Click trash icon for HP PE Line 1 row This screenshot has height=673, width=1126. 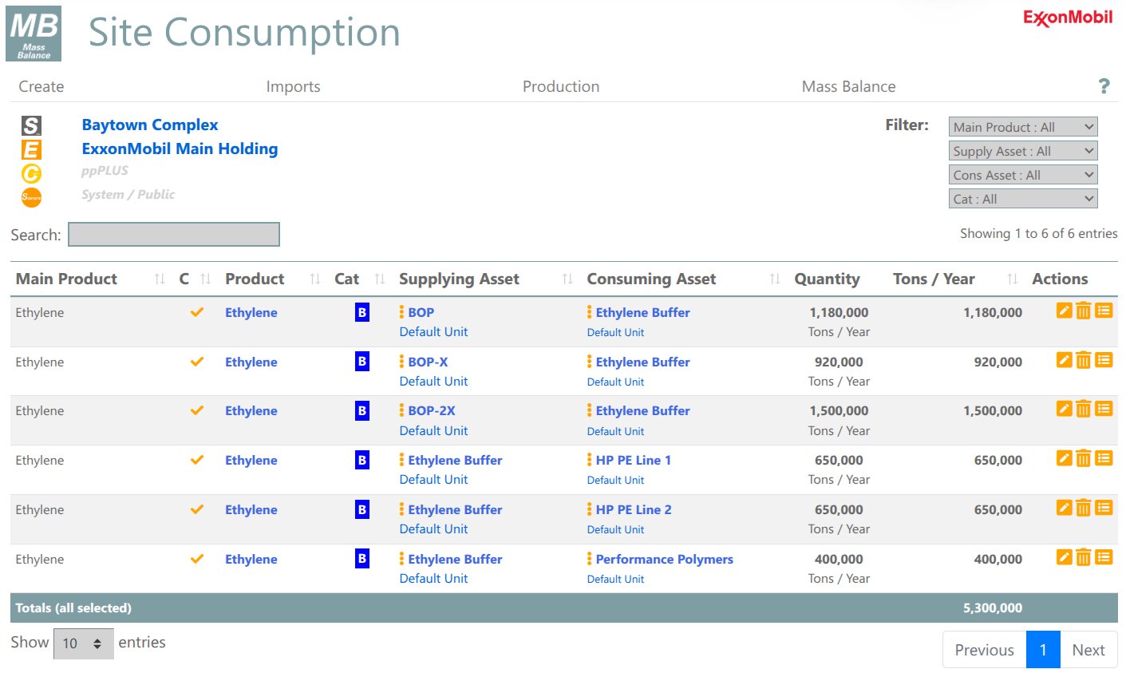[1083, 459]
